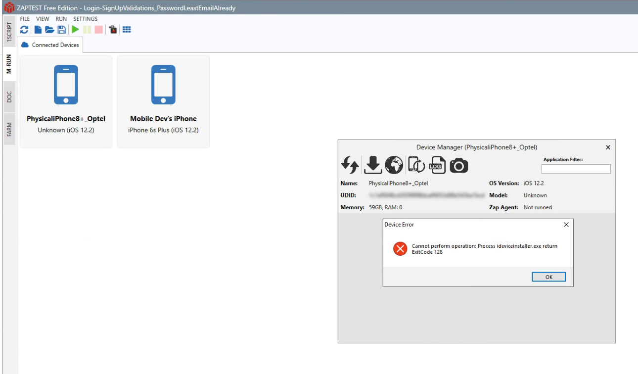Viewport: 638px width, 374px height.
Task: Click the ZAPTEST logo in title bar
Action: click(9, 7)
